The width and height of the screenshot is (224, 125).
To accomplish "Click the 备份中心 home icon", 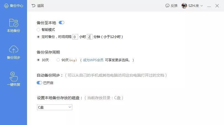I will click(x=6, y=6).
